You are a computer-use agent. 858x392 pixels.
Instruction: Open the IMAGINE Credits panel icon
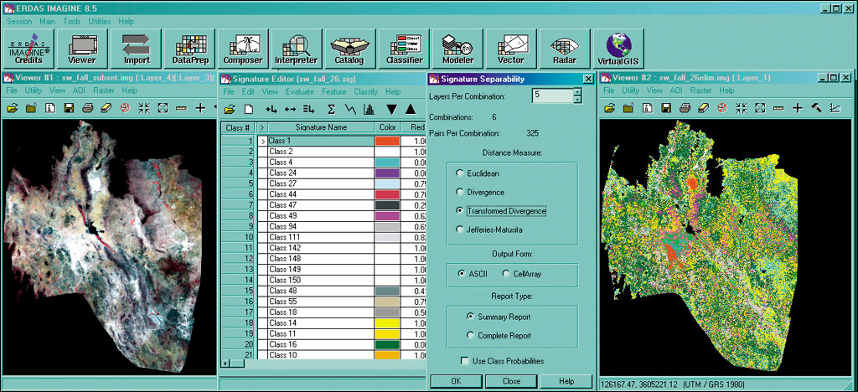click(x=29, y=49)
